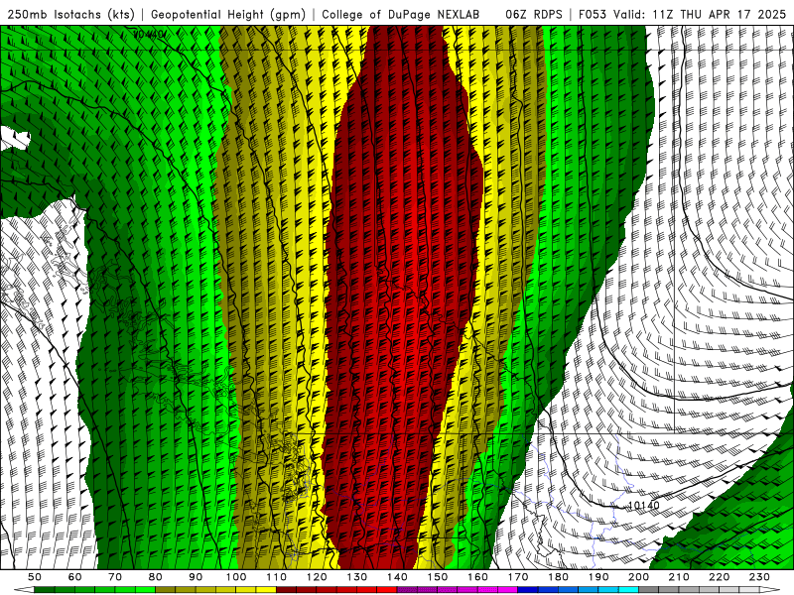Click the '70' value on the color scale
Image resolution: width=794 pixels, height=595 pixels.
click(115, 577)
